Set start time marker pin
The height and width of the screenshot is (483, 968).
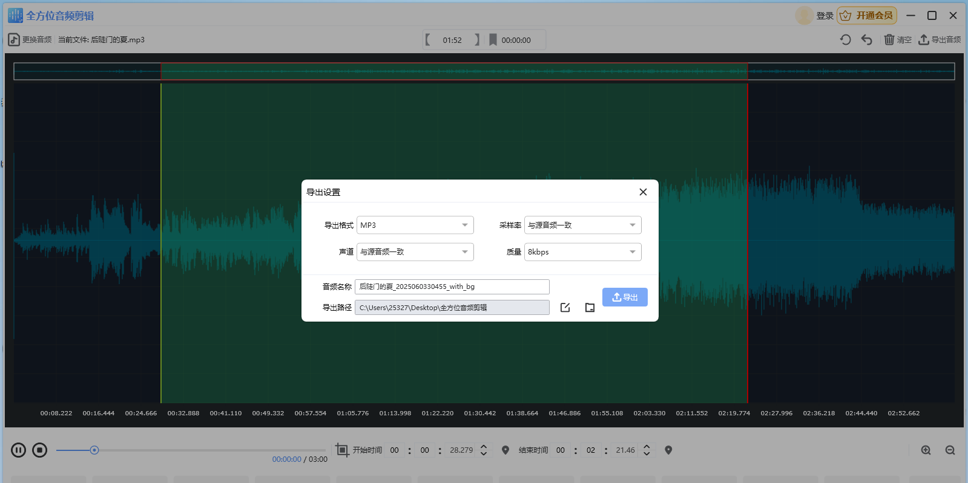coord(505,450)
